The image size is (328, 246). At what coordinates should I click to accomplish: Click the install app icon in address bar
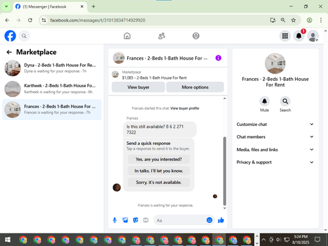coord(273,20)
